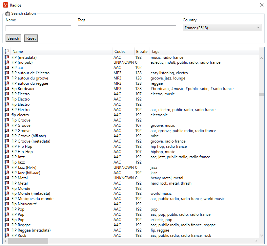Click the vertical scrollbar thumb
The height and width of the screenshot is (246, 267).
click(x=261, y=95)
